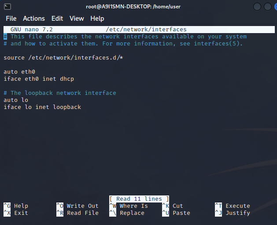
Task: Click the ^O Write Out shortcut
Action: point(78,206)
